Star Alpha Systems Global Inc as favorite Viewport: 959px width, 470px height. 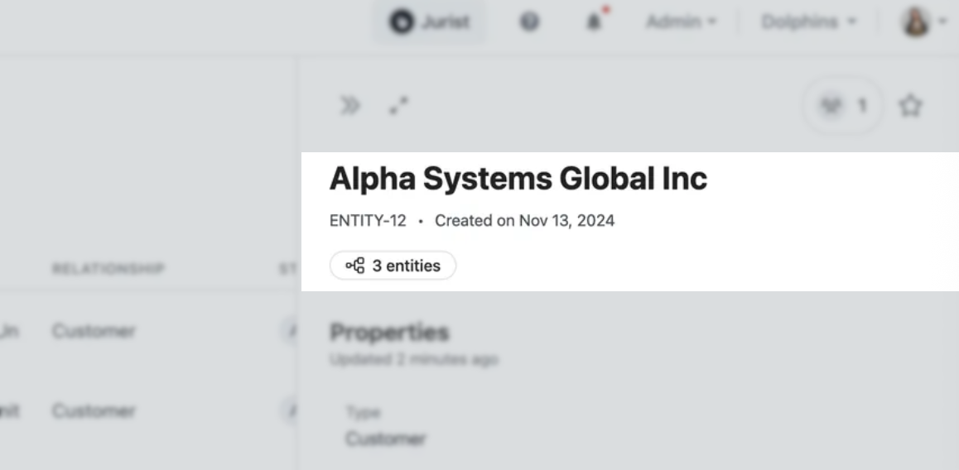tap(910, 106)
